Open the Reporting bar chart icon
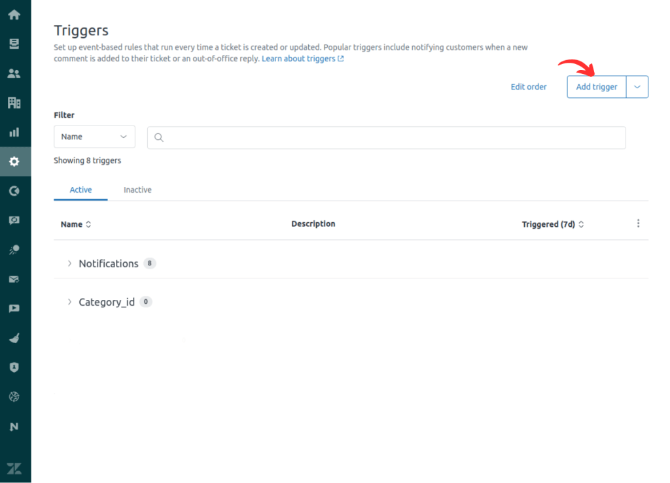This screenshot has width=670, height=483. pos(14,132)
